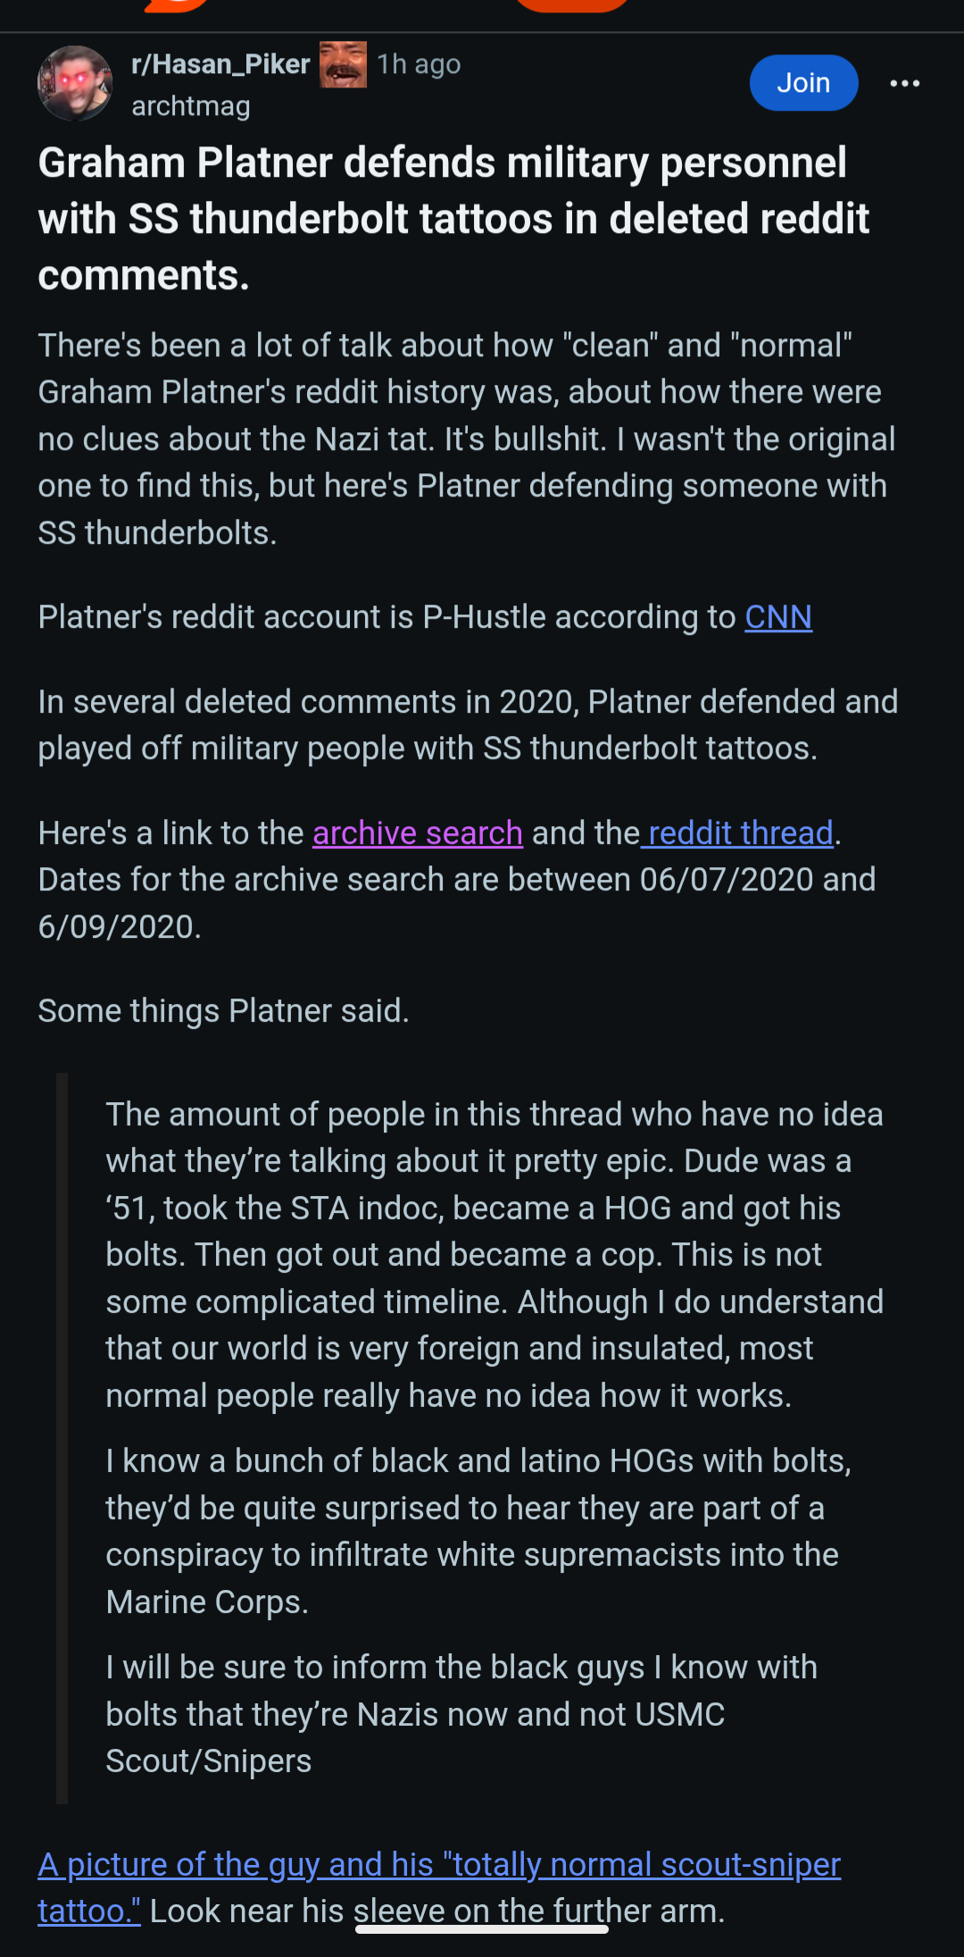The width and height of the screenshot is (964, 1957).
Task: Tap the orange button at top center
Action: click(x=571, y=5)
